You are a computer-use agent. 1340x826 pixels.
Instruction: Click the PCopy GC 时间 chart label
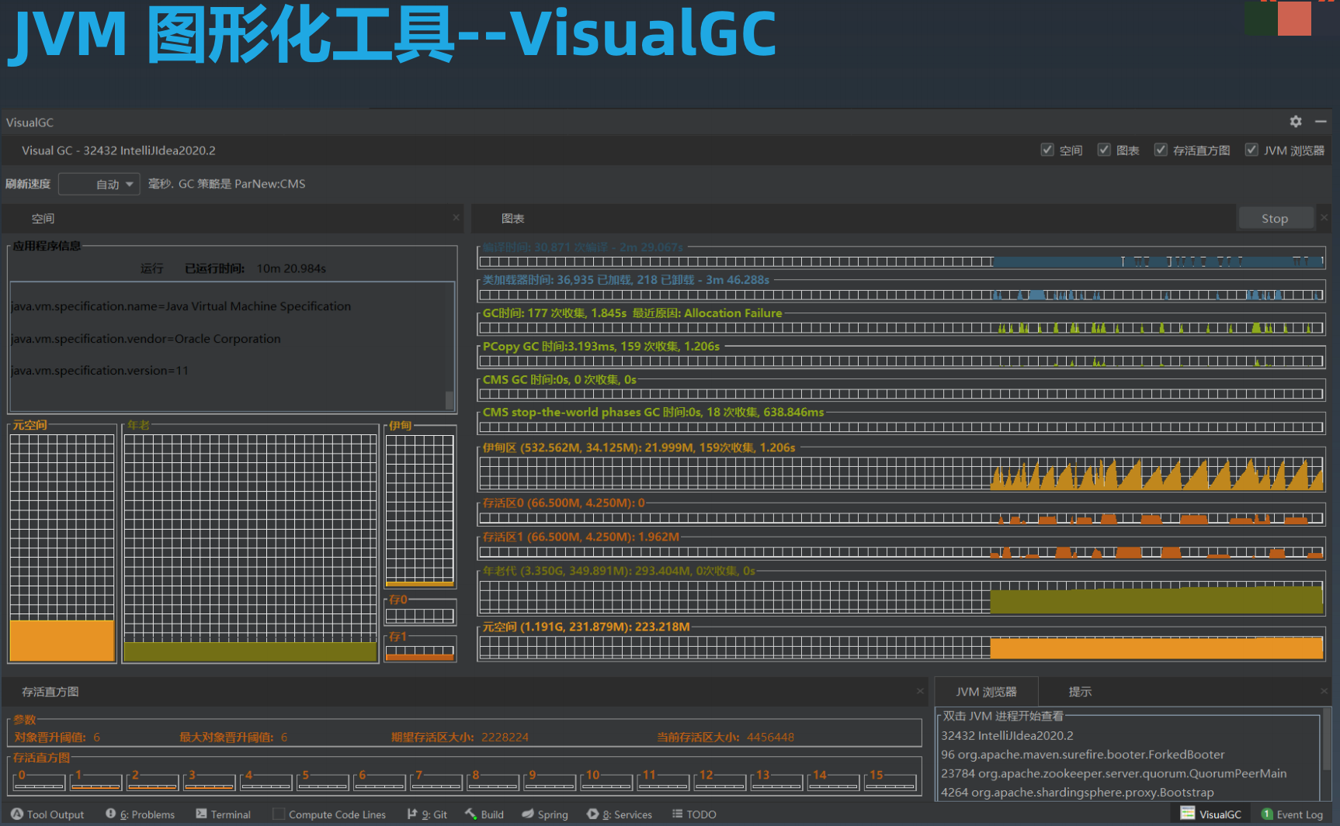click(x=601, y=347)
